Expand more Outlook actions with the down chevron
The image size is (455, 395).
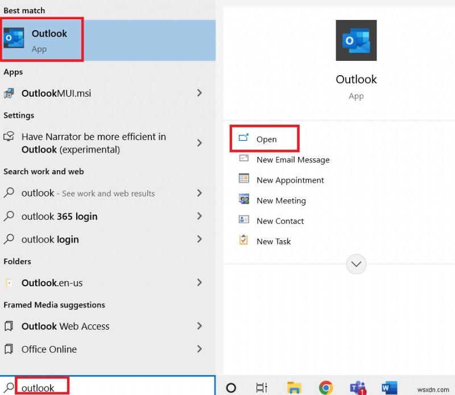357,264
